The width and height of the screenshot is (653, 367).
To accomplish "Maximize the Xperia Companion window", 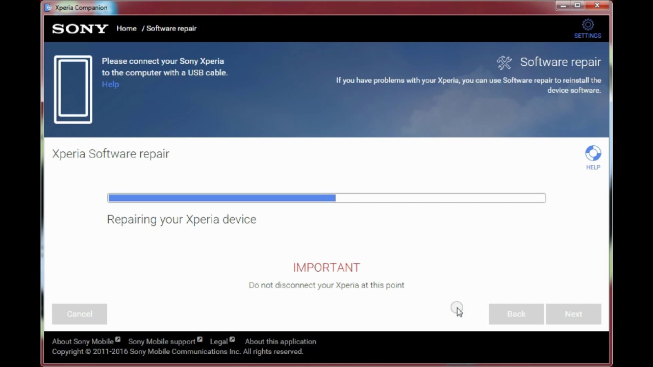I will point(577,6).
